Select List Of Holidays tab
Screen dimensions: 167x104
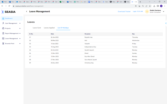63,28
